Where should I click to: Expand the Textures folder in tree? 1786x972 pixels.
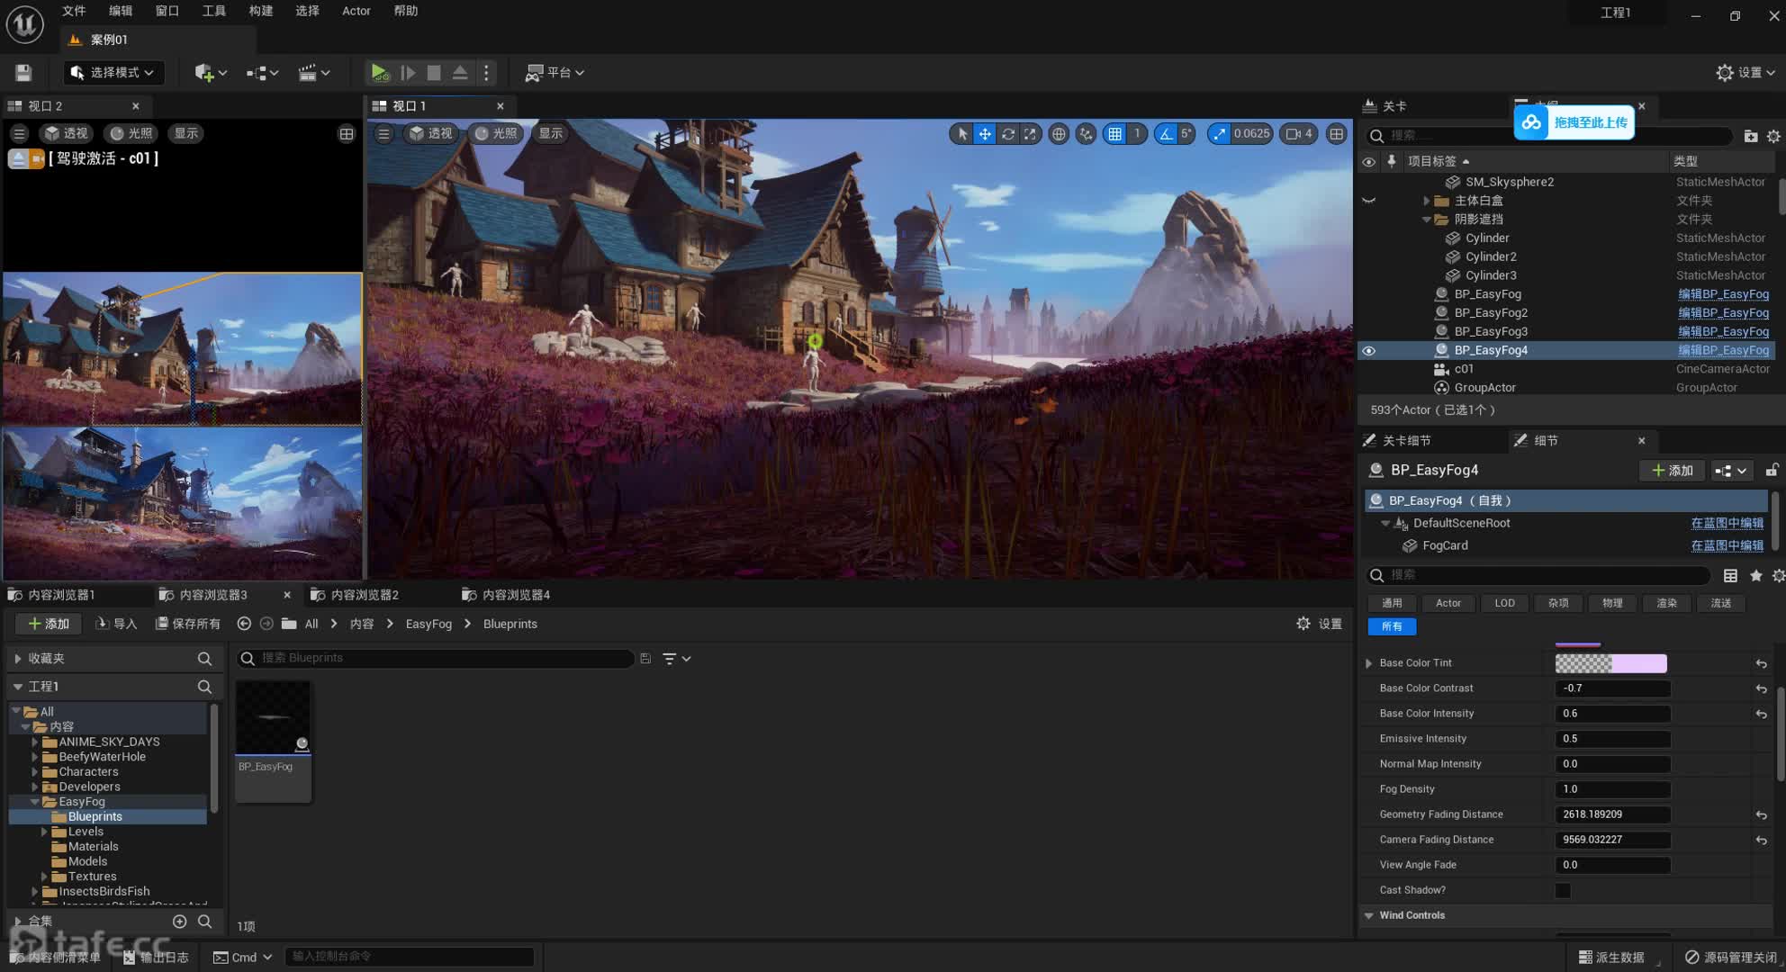44,877
